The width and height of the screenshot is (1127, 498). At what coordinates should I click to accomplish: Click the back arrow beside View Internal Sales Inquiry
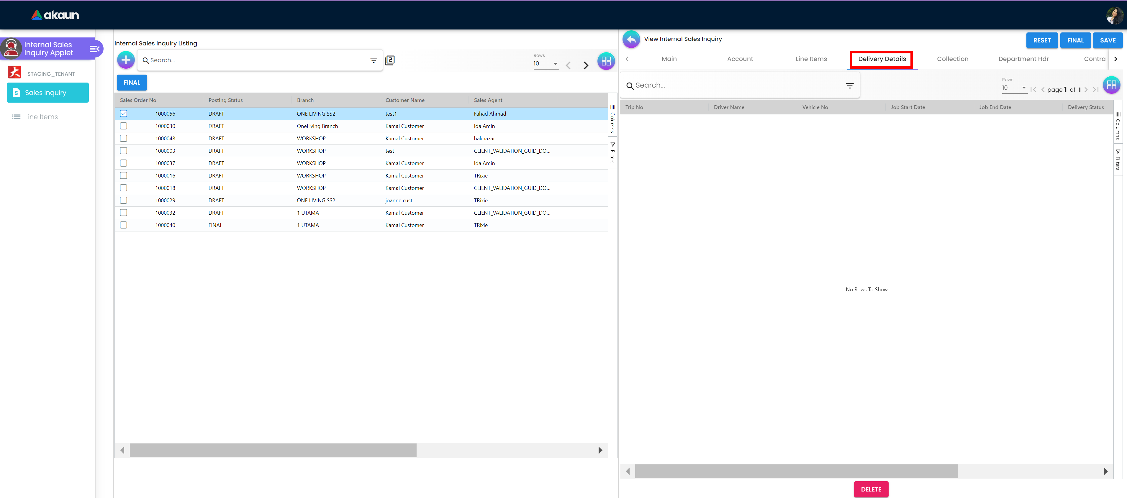pyautogui.click(x=631, y=39)
